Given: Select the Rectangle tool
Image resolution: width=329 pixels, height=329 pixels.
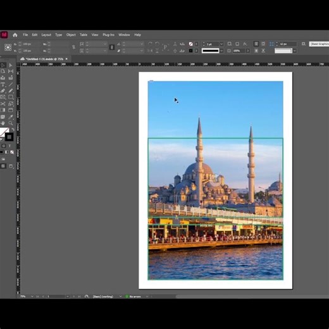Looking at the screenshot, I should click(11, 97).
